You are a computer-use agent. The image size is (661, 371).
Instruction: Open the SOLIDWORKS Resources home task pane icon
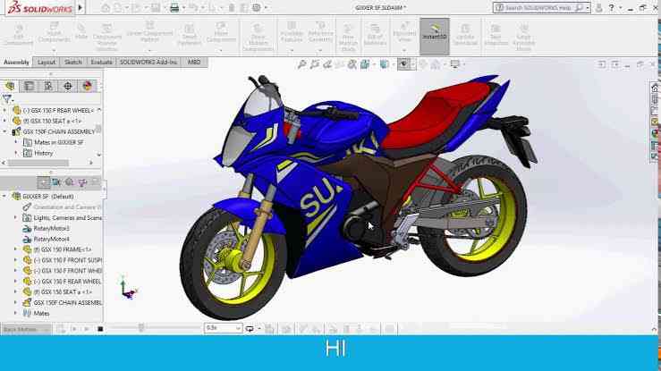(655, 89)
